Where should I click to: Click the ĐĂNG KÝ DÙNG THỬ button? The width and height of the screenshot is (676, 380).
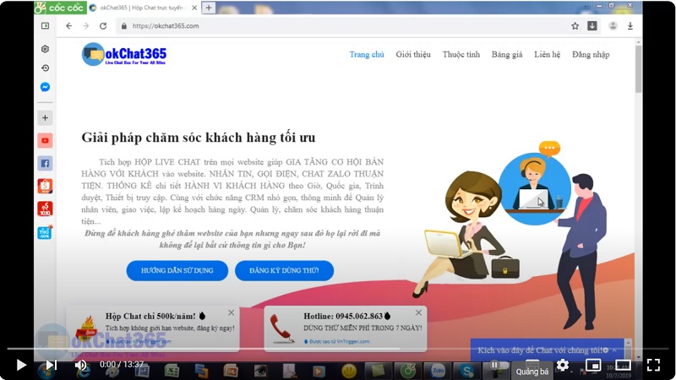tap(284, 270)
